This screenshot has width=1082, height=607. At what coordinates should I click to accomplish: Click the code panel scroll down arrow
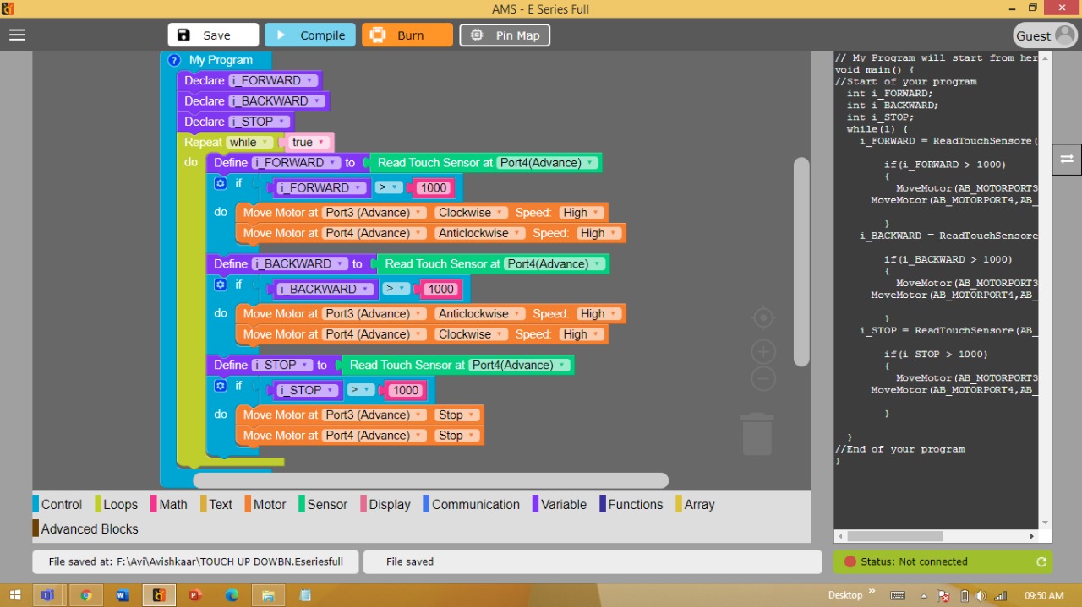(1045, 523)
